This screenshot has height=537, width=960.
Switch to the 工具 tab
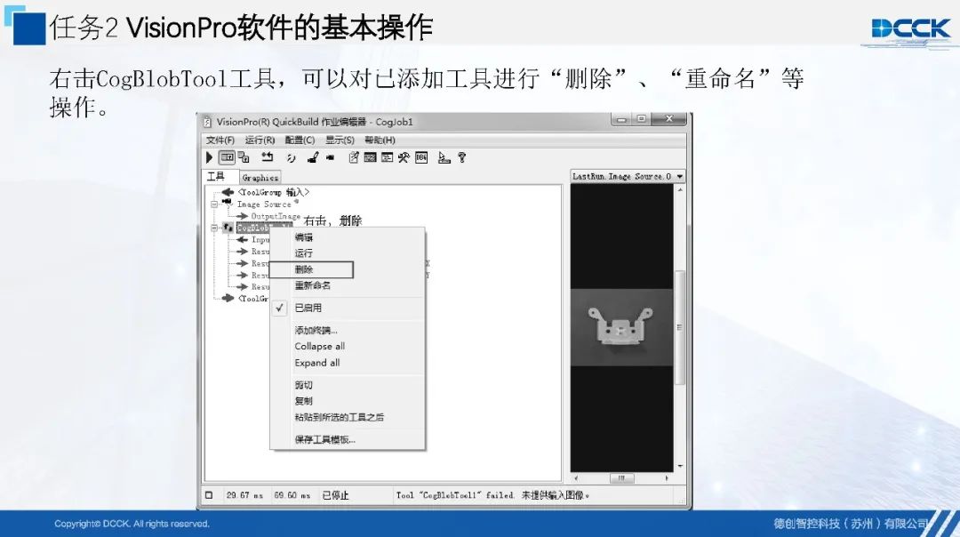click(x=215, y=177)
